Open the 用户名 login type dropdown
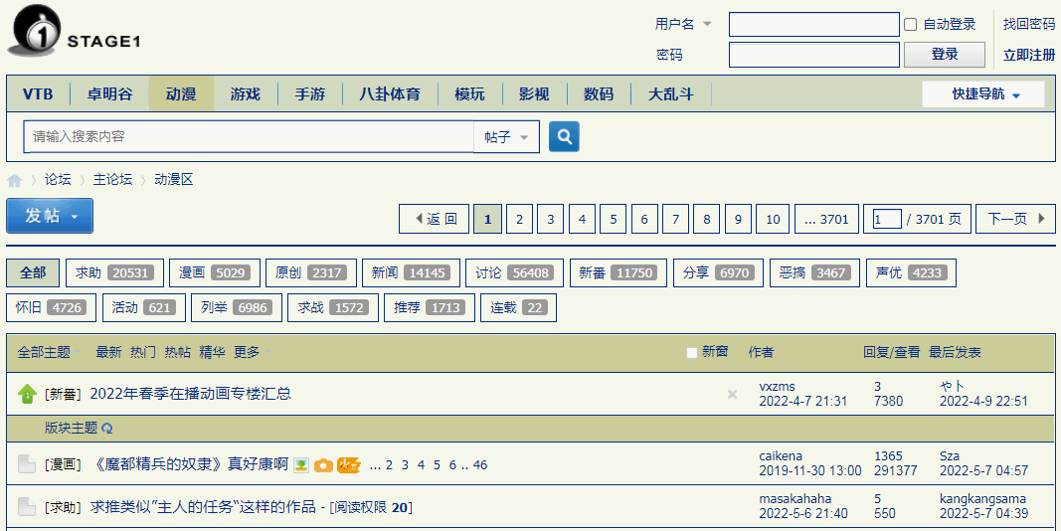 (683, 24)
